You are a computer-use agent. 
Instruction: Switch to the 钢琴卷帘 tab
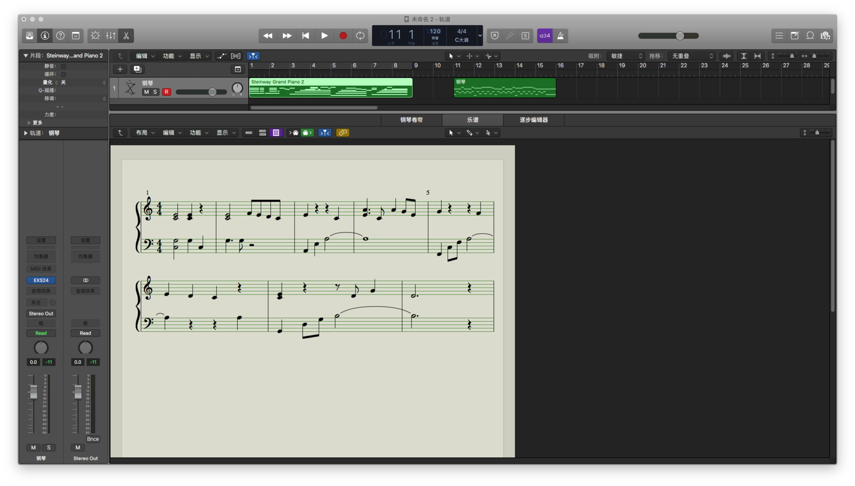tap(411, 120)
